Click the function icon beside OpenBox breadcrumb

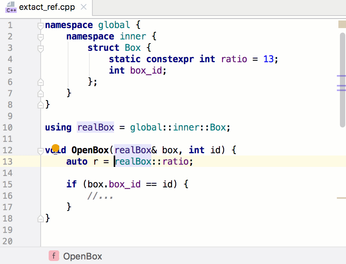pyautogui.click(x=54, y=256)
